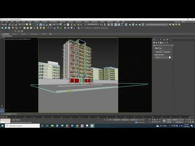Choose the Select and Place tool
Viewport: 195px width, 146px height.
coord(50,25)
